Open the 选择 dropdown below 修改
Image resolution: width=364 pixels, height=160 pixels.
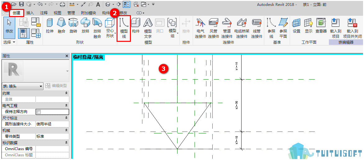coord(9,42)
